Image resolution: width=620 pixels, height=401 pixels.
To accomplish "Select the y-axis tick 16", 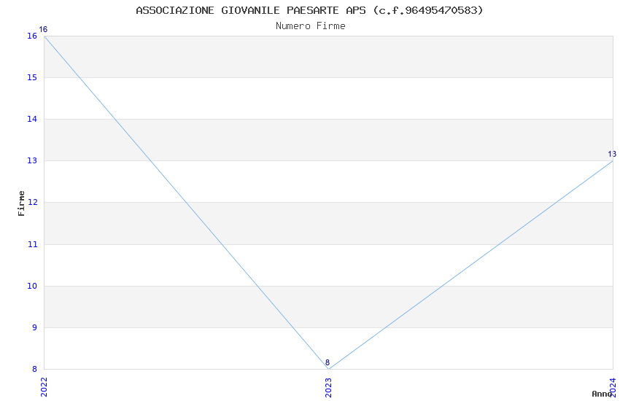I will click(x=32, y=36).
